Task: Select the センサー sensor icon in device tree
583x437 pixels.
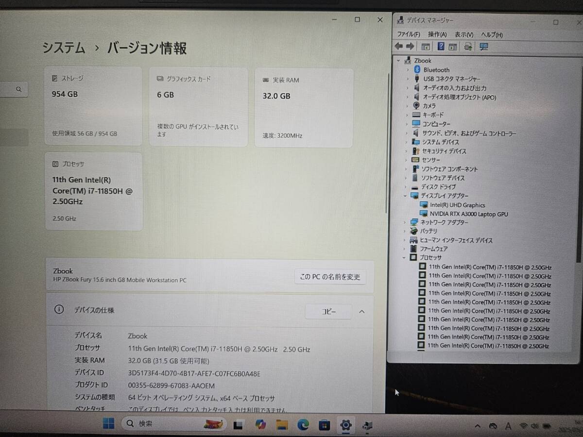Action: (415, 160)
